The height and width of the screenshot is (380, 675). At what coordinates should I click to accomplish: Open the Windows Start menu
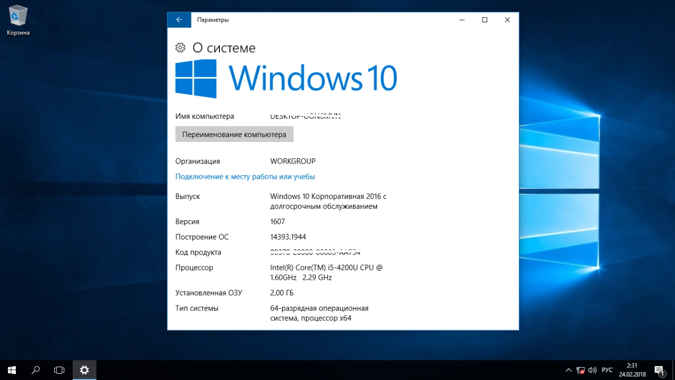12,370
